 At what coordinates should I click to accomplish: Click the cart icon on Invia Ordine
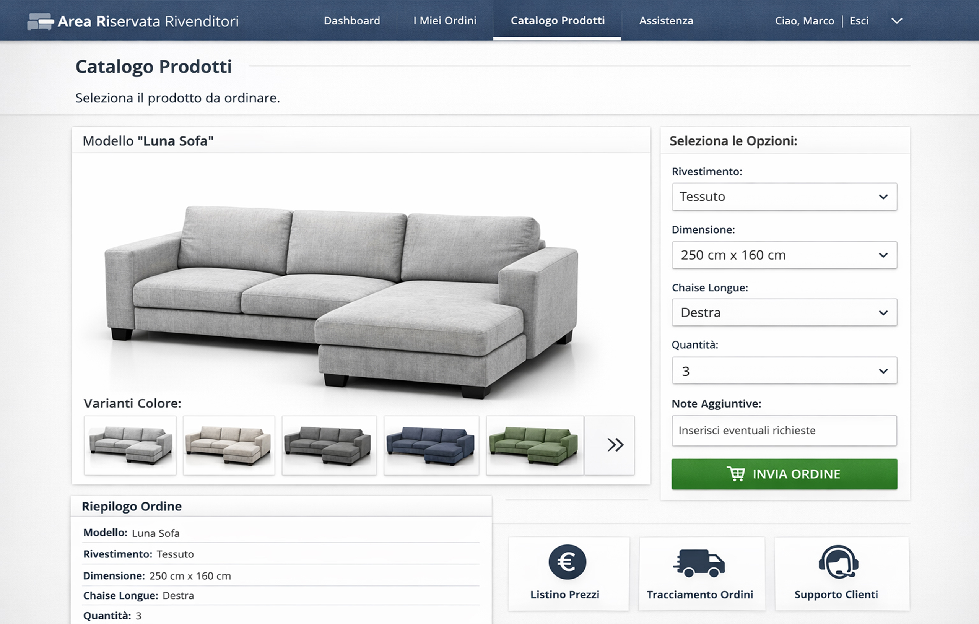click(735, 474)
